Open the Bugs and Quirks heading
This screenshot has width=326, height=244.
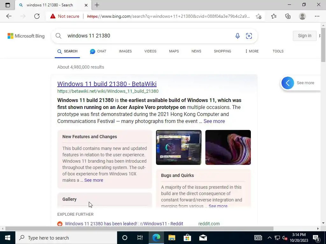[177, 175]
